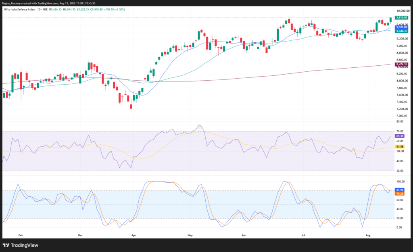Click the RSI pane '50.00' axis label
Image resolution: width=413 pixels, height=252 pixels.
coord(400,151)
